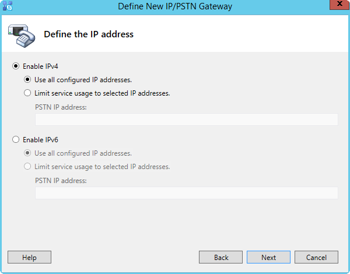Click the Define the IP address heading

(x=89, y=34)
